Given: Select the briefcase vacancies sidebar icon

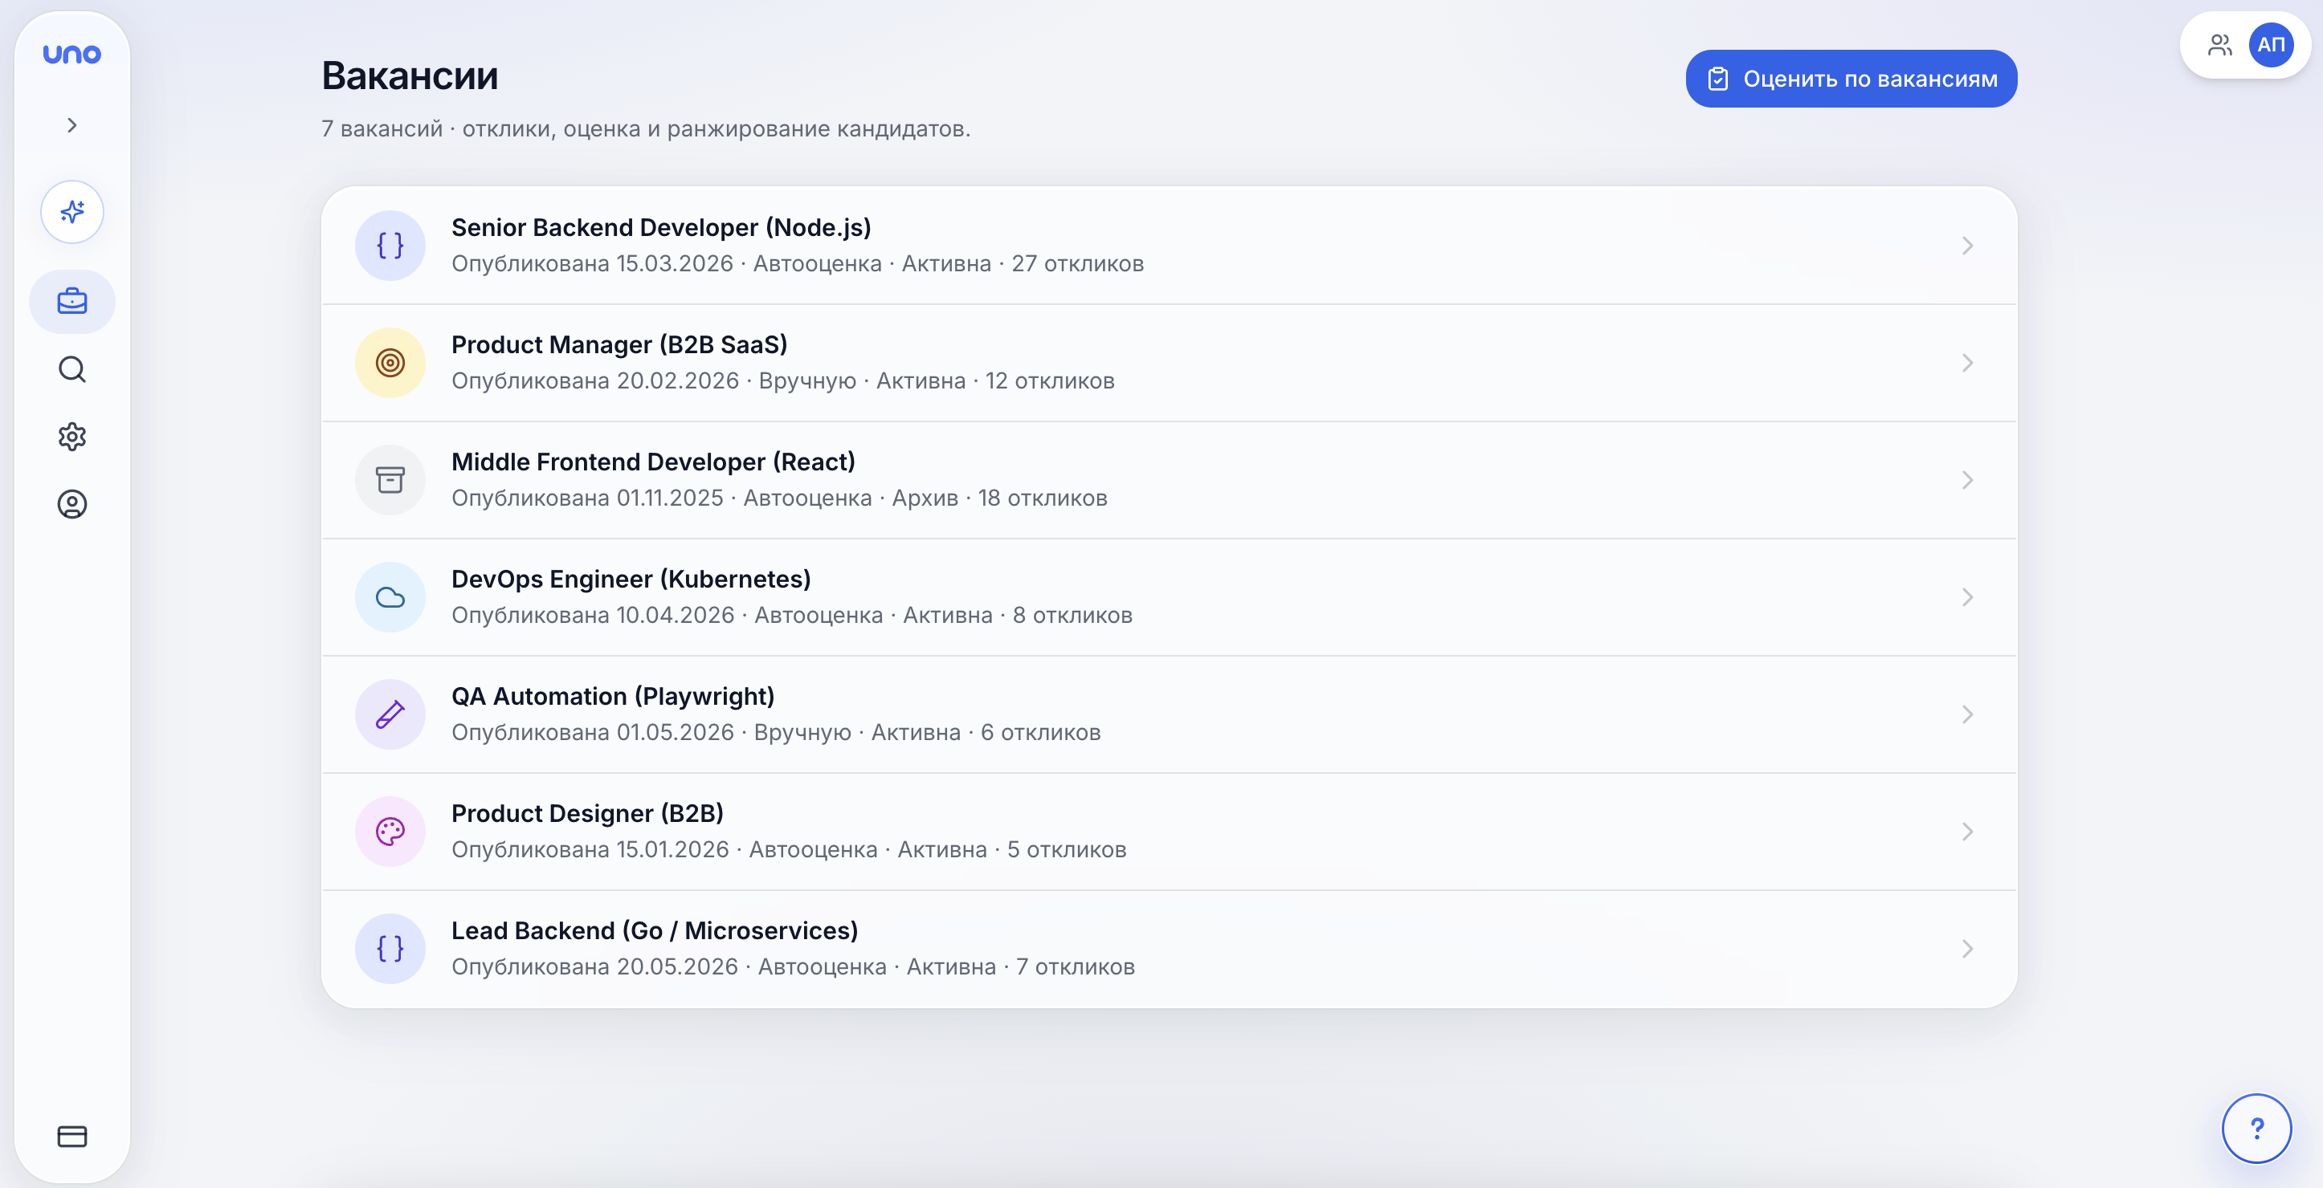Looking at the screenshot, I should click(72, 301).
